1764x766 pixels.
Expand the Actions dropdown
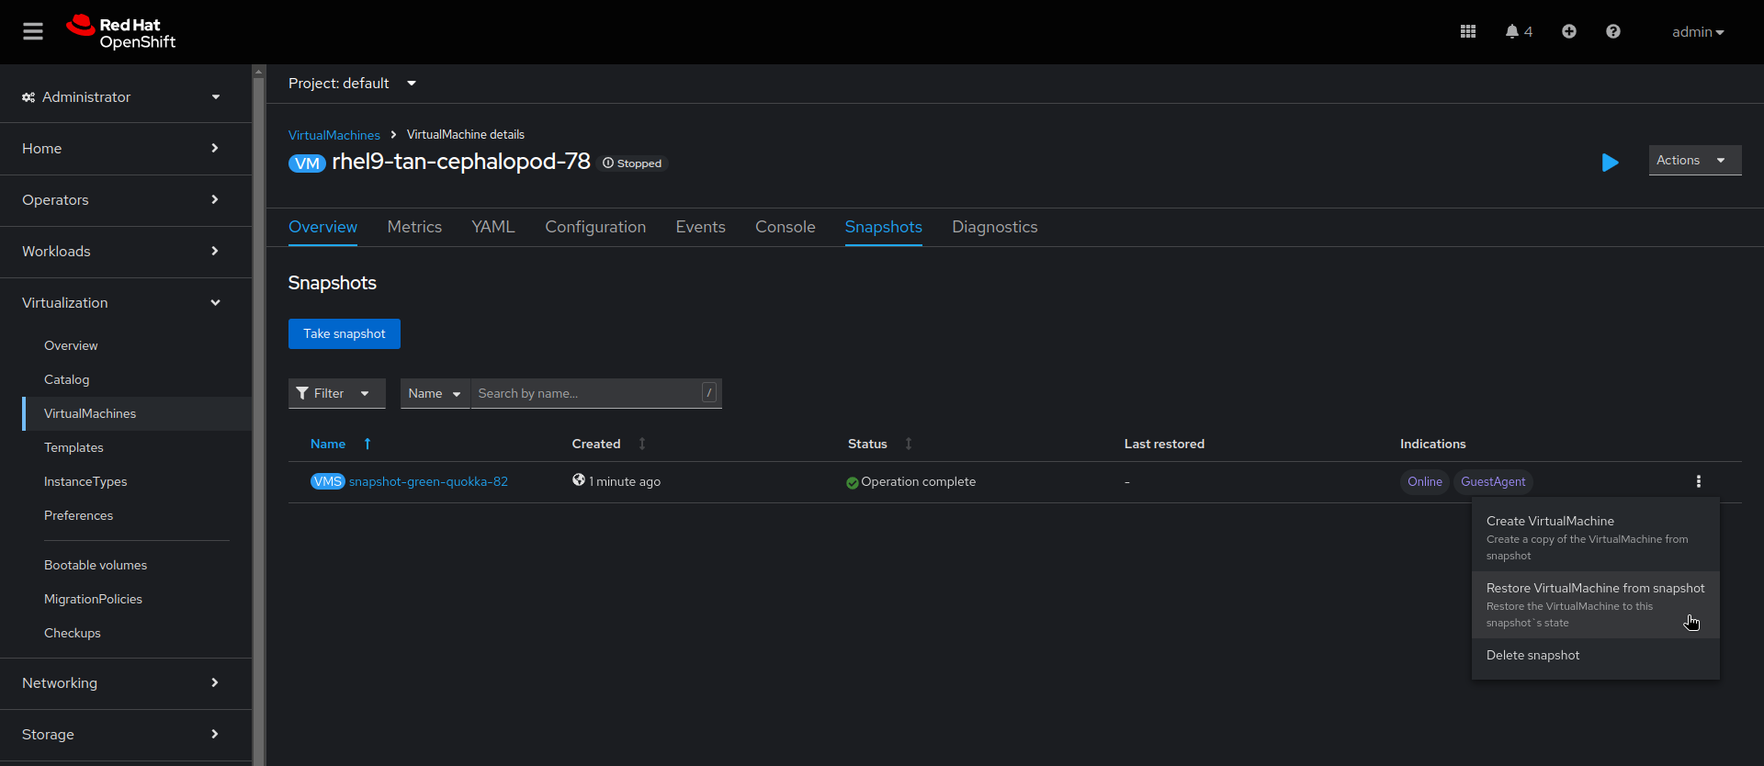1694,161
